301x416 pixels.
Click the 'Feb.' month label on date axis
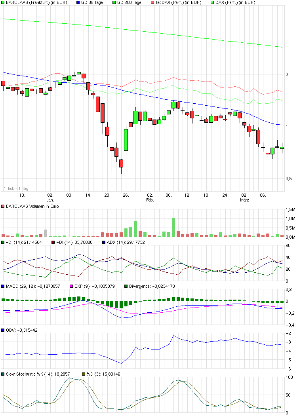[x=150, y=200]
